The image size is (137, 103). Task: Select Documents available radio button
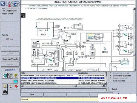click(111, 76)
